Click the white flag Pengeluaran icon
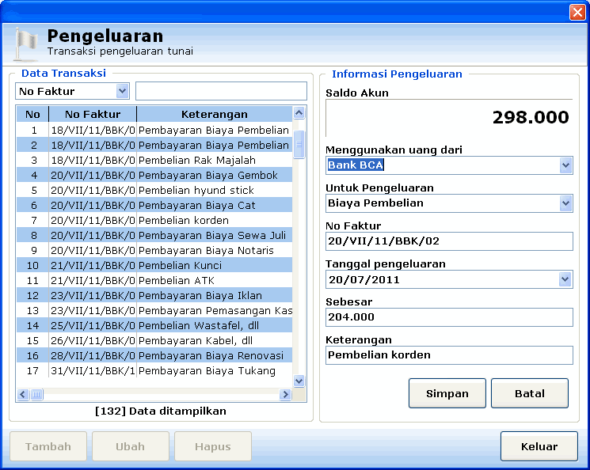Image resolution: width=590 pixels, height=470 pixels. coord(25,44)
